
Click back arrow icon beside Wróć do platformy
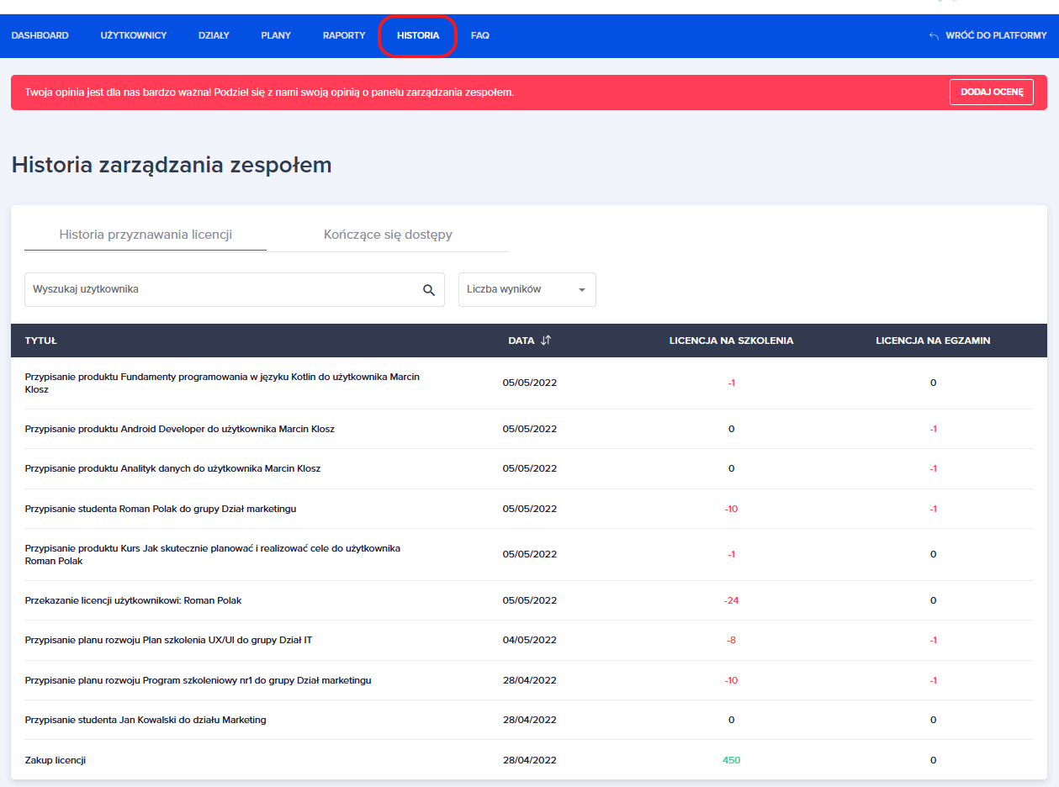(x=934, y=36)
